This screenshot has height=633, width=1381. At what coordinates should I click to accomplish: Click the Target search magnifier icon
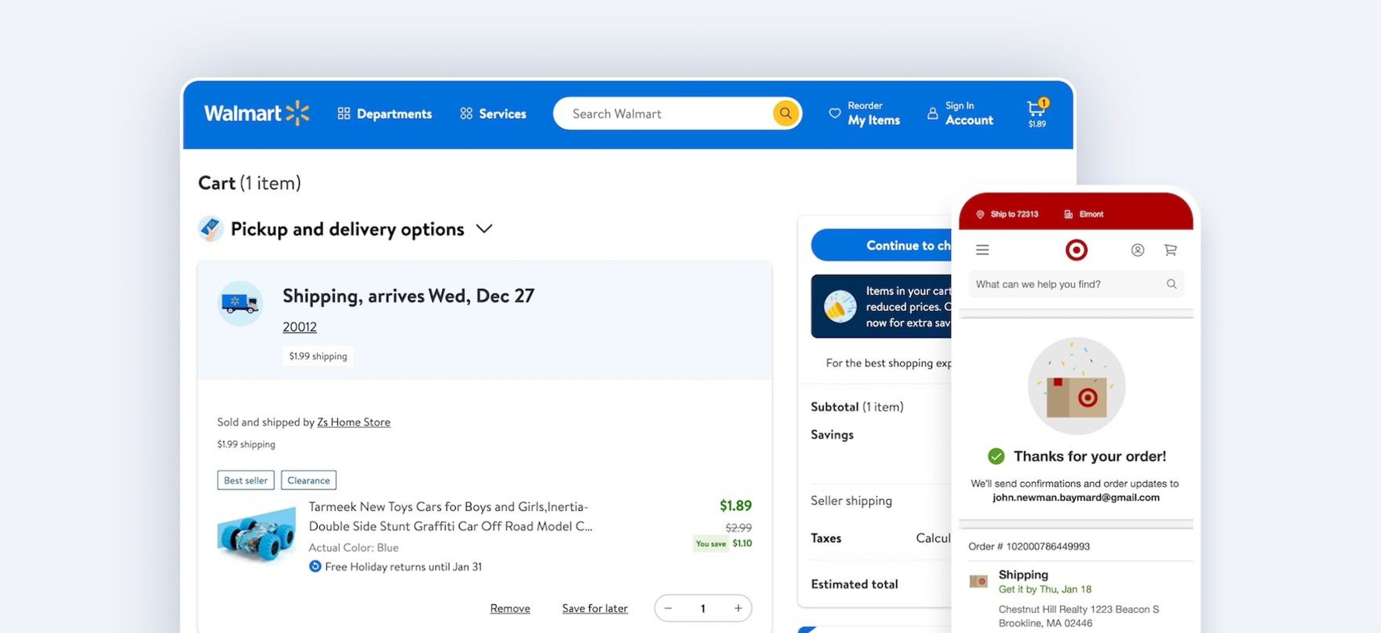point(1171,284)
